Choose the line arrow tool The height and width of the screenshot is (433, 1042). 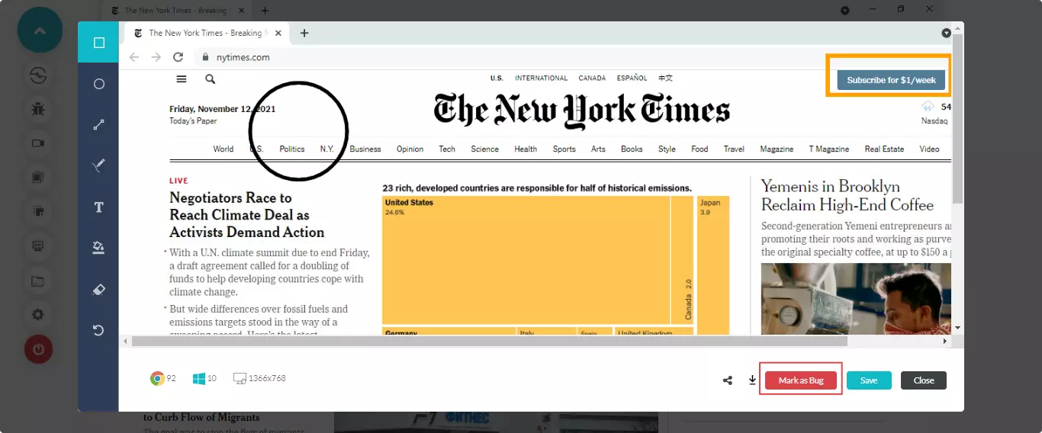point(98,125)
